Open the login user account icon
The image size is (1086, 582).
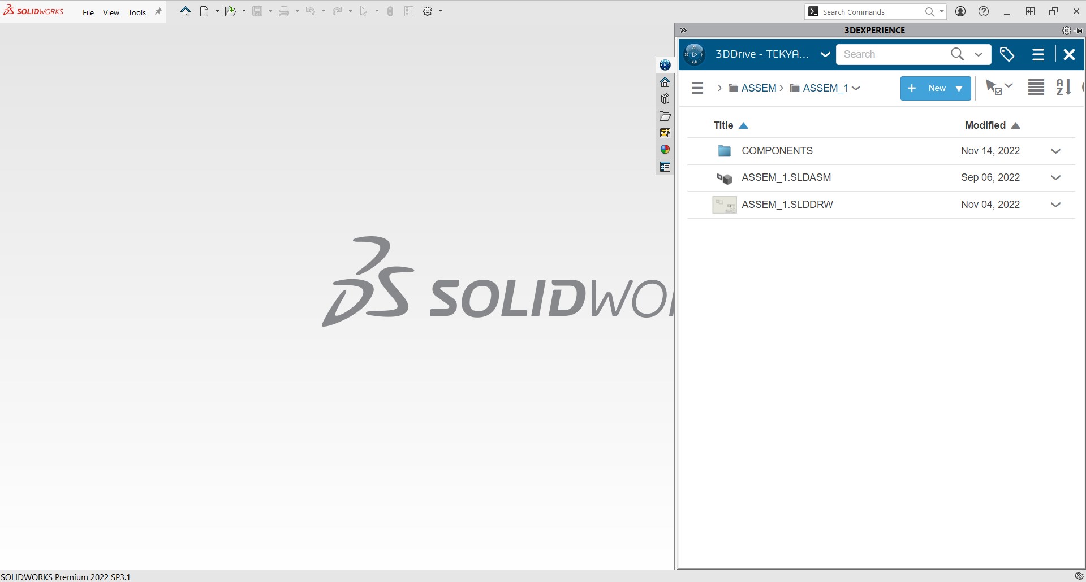[x=960, y=11]
